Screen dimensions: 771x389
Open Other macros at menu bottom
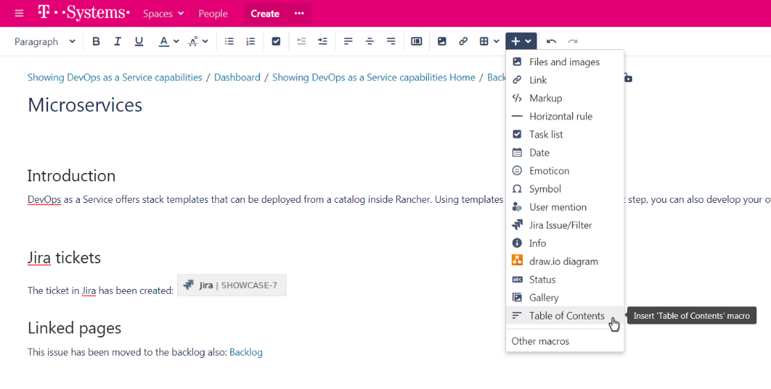coord(565,341)
